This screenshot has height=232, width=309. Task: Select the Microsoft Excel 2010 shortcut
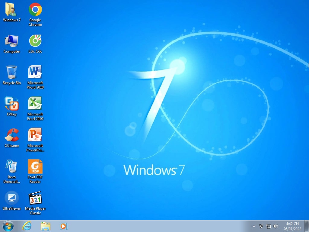[35, 108]
